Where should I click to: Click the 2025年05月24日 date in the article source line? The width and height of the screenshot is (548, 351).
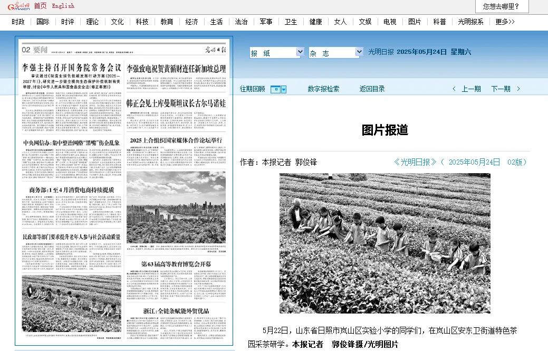tap(474, 162)
